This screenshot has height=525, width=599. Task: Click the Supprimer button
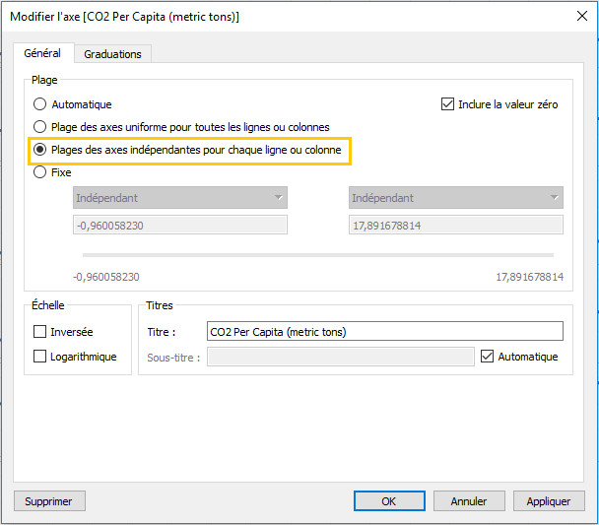pyautogui.click(x=49, y=501)
